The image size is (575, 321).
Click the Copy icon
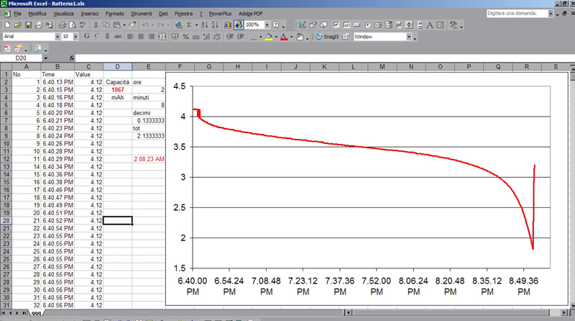click(106, 25)
